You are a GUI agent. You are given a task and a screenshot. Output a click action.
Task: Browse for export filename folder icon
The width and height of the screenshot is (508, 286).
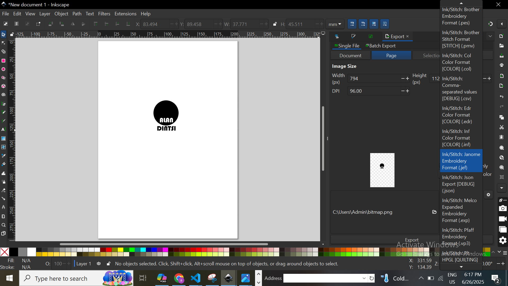tap(434, 212)
